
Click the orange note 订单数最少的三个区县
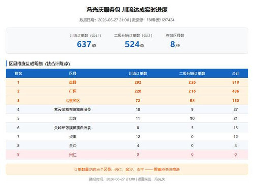click(x=127, y=169)
